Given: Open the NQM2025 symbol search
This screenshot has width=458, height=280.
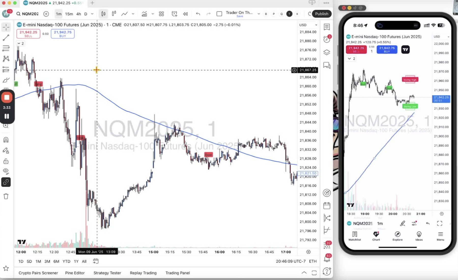Looking at the screenshot, I should [x=27, y=14].
